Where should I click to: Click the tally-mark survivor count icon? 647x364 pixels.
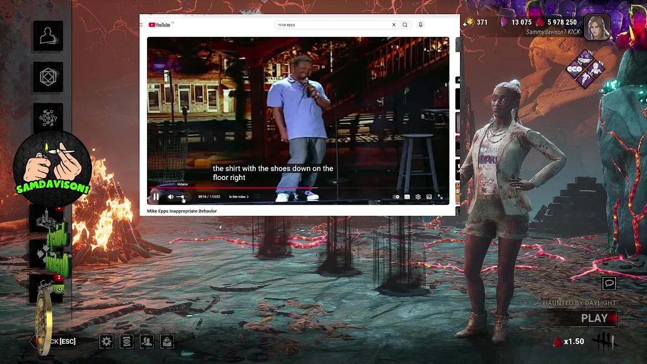tap(605, 342)
